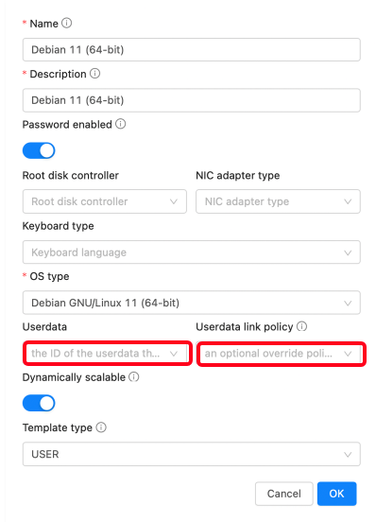Viewport: 376px width, 522px height.
Task: Click the info icon beside Description
Action: (x=94, y=73)
